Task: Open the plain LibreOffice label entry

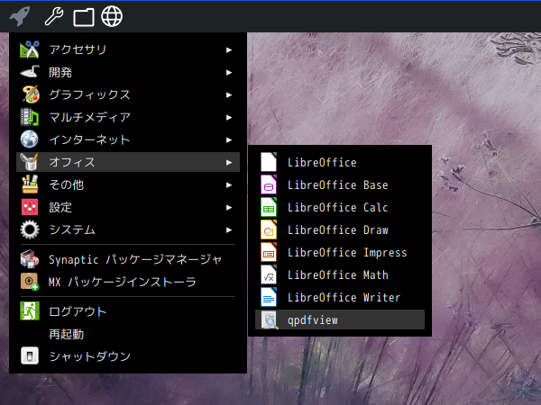Action: [x=322, y=162]
